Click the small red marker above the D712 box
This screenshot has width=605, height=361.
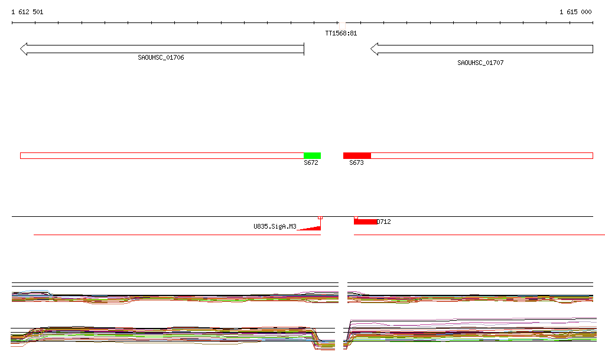356,218
